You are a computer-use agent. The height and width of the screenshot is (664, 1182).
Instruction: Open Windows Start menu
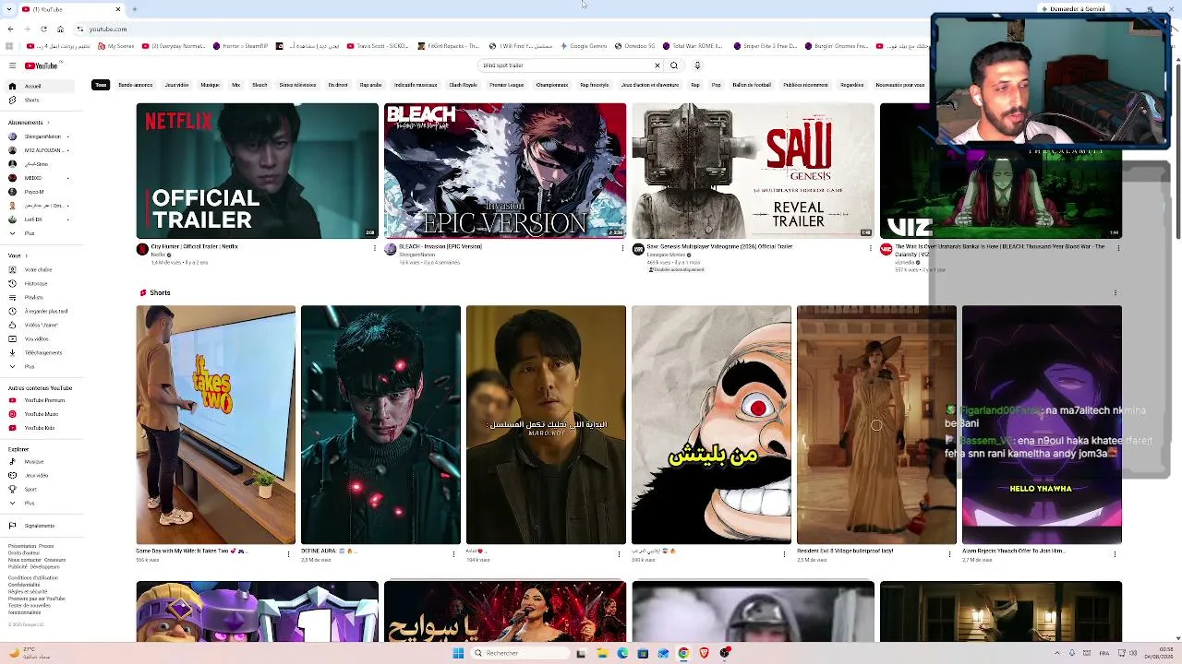tap(458, 653)
